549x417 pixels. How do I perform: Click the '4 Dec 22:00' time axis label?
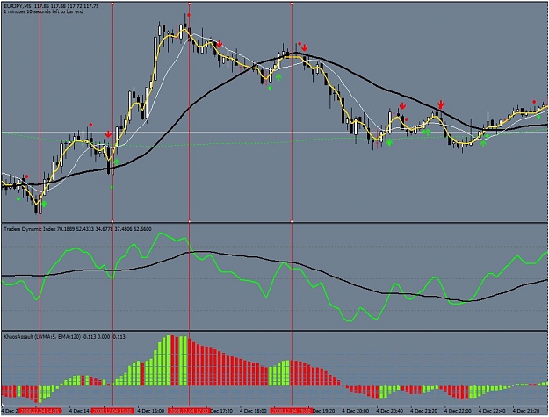[x=458, y=411]
